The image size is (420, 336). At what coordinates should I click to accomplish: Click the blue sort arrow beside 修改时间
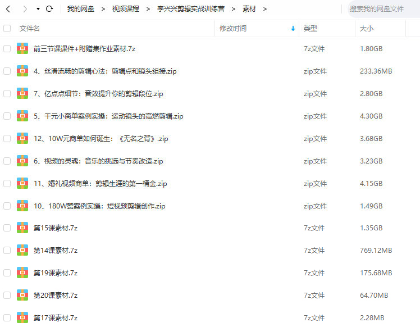293,29
